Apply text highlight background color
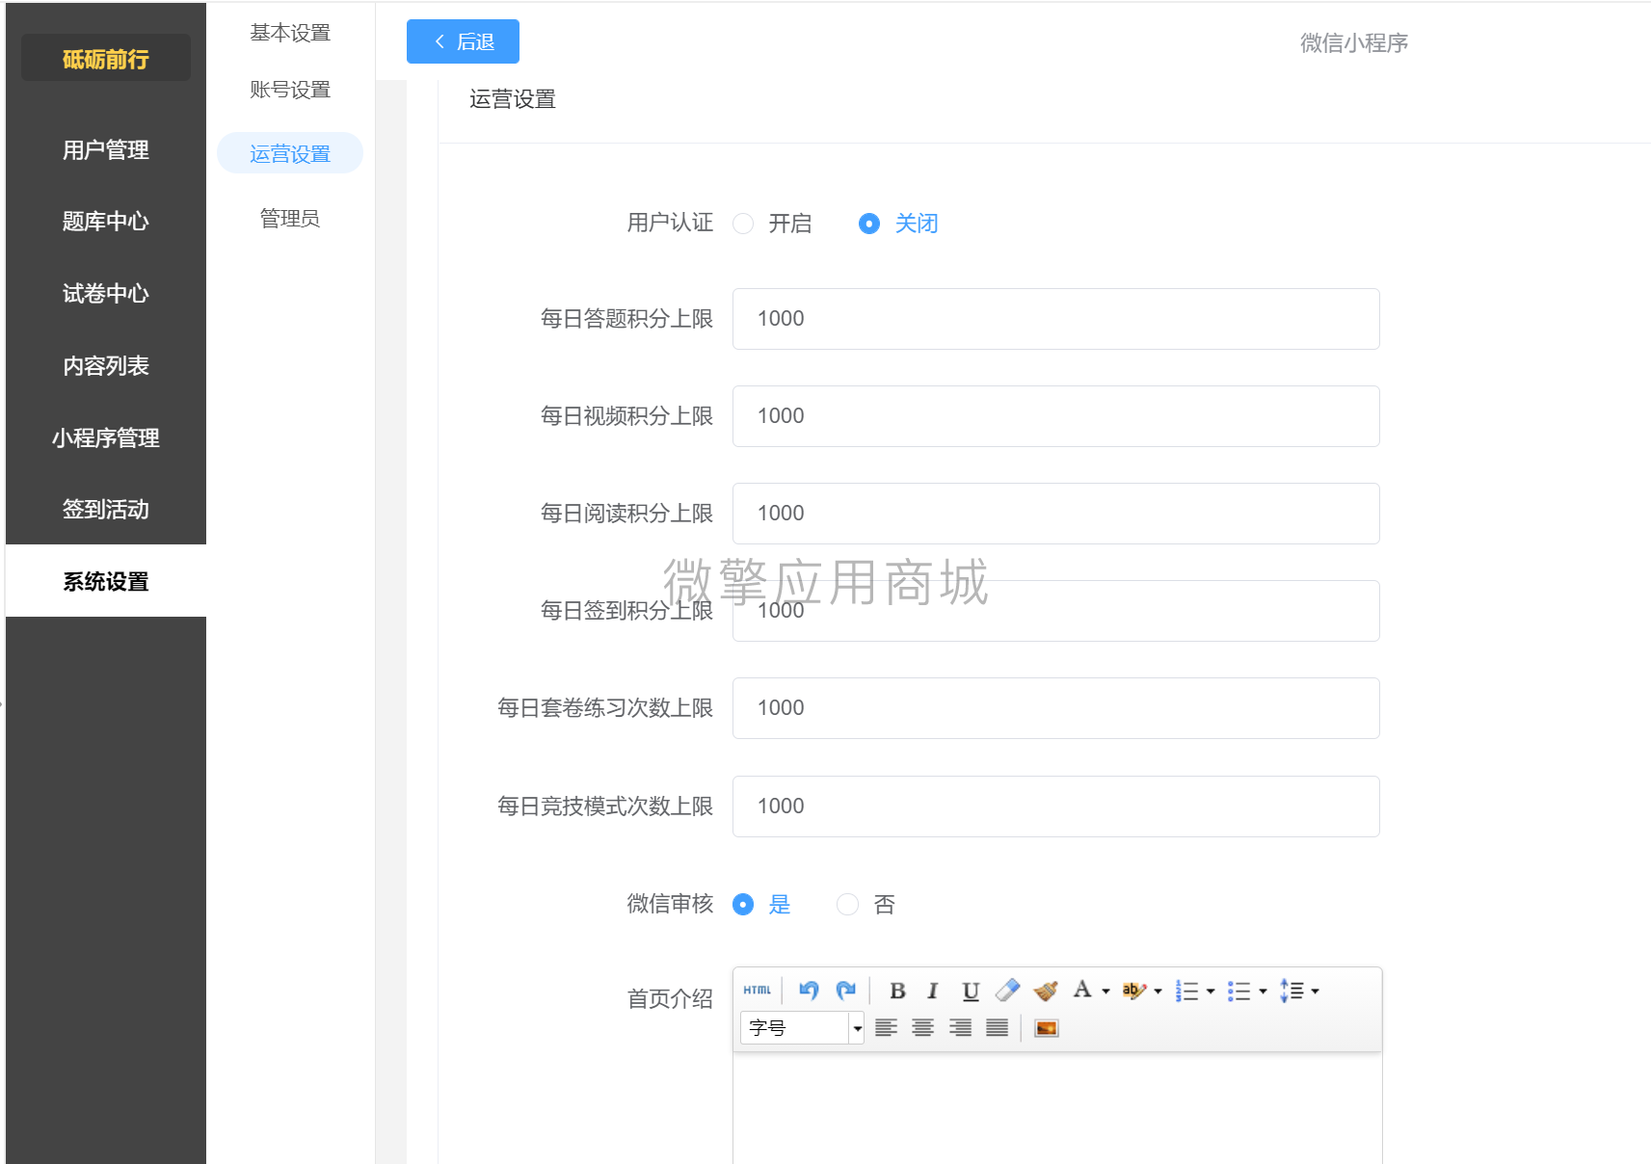This screenshot has width=1651, height=1164. [1133, 991]
